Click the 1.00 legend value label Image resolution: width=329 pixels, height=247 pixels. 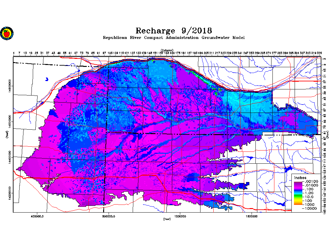pos(309,193)
